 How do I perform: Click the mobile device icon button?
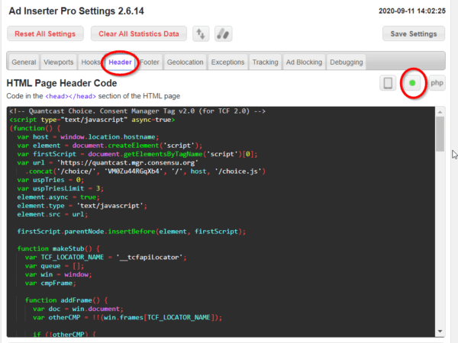point(389,82)
